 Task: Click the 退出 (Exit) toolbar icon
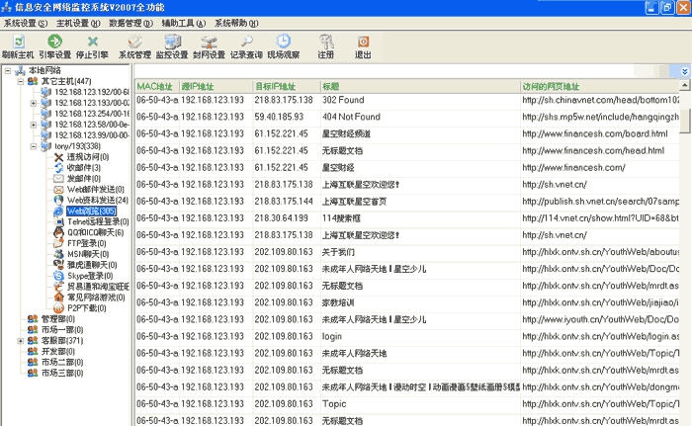[x=363, y=42]
